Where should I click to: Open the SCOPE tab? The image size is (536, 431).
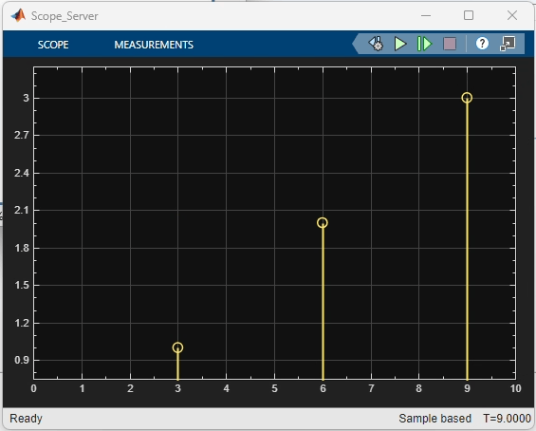(x=53, y=45)
